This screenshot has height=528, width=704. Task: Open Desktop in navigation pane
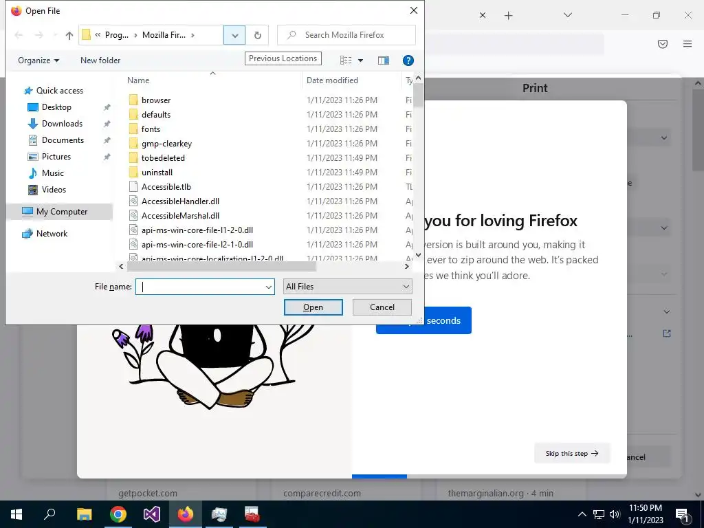click(56, 107)
